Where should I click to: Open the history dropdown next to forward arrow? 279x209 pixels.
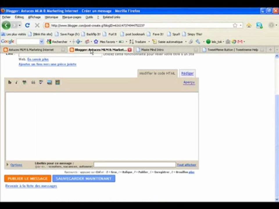[19, 26]
